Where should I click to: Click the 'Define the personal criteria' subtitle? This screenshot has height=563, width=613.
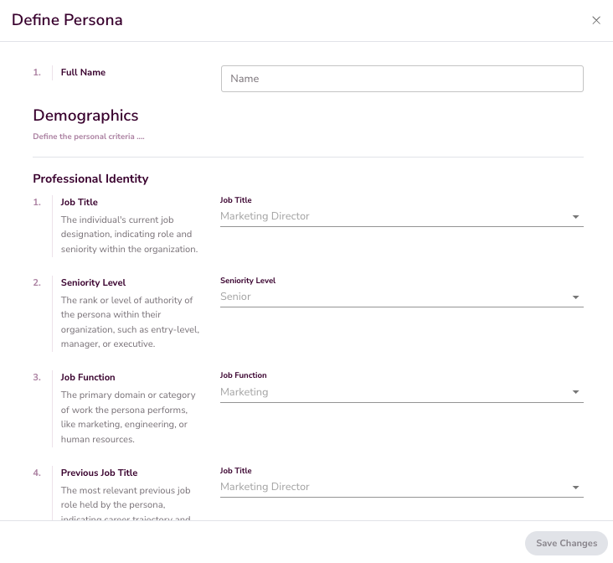(89, 137)
